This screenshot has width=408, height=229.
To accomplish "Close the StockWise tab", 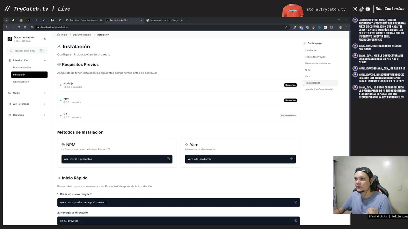I will point(101,20).
